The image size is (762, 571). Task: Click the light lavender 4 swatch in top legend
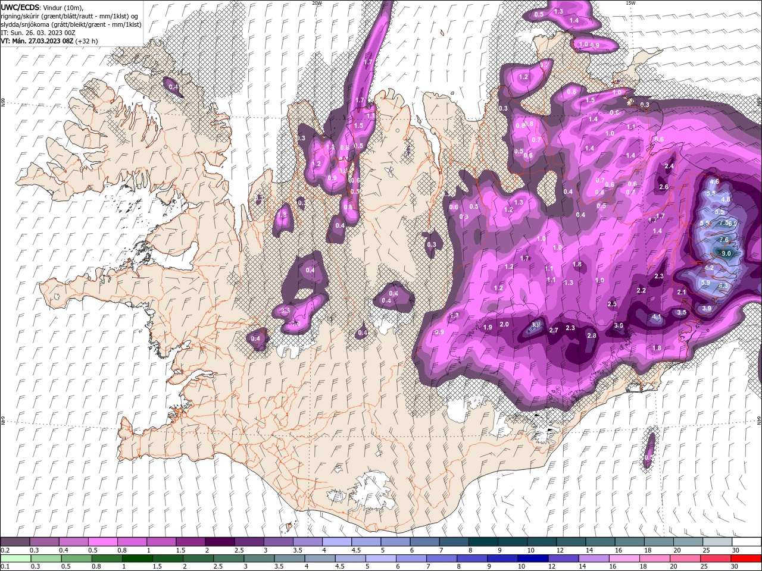336,542
